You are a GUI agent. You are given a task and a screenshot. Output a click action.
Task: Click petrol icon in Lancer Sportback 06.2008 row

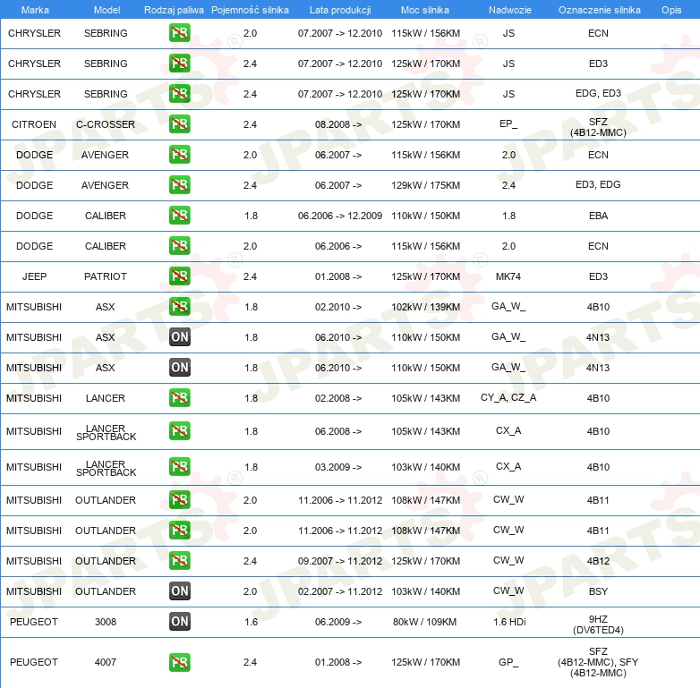click(179, 431)
